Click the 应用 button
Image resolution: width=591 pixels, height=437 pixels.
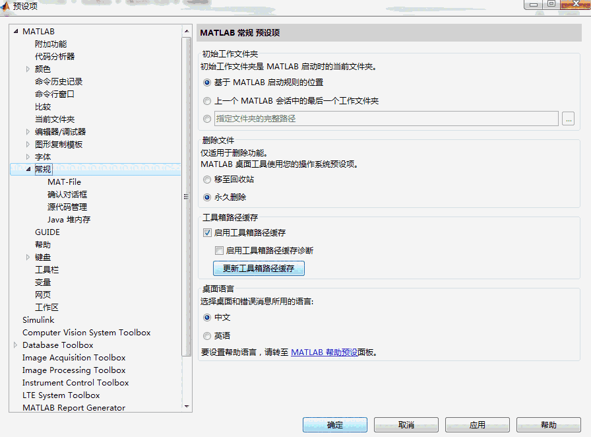pyautogui.click(x=477, y=424)
